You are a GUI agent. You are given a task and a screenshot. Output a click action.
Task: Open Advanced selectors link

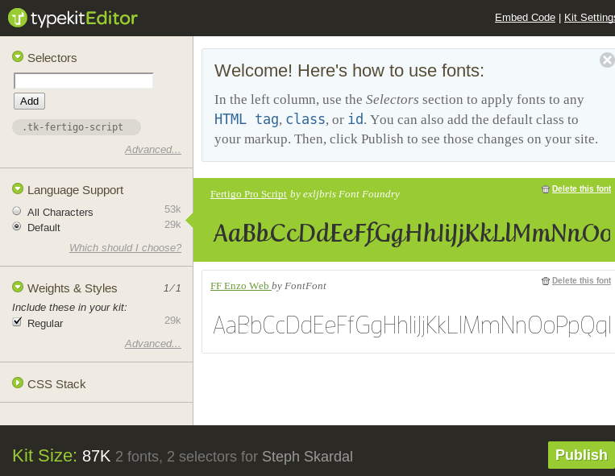(153, 150)
